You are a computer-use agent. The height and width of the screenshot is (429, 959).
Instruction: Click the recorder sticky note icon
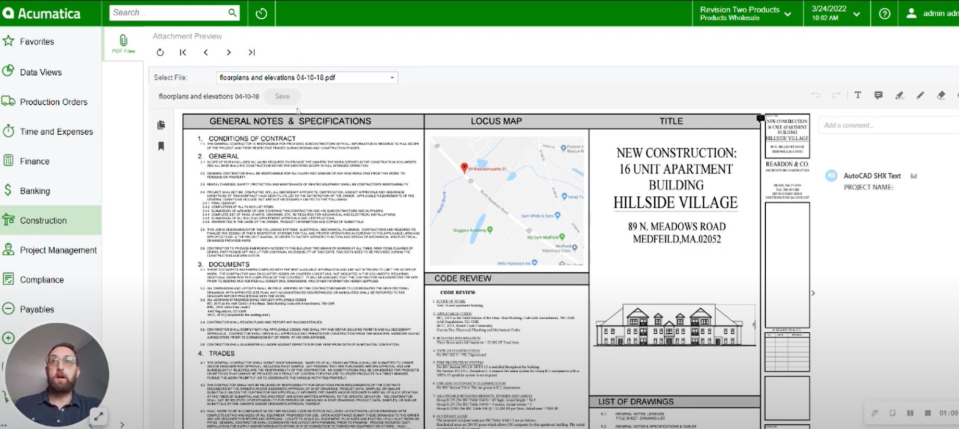click(x=892, y=413)
